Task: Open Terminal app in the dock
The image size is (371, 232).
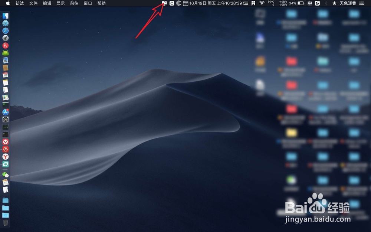Action: pos(6,134)
